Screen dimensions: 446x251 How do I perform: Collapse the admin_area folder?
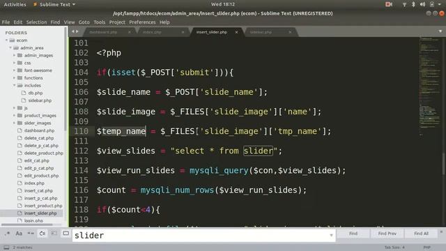pos(10,48)
